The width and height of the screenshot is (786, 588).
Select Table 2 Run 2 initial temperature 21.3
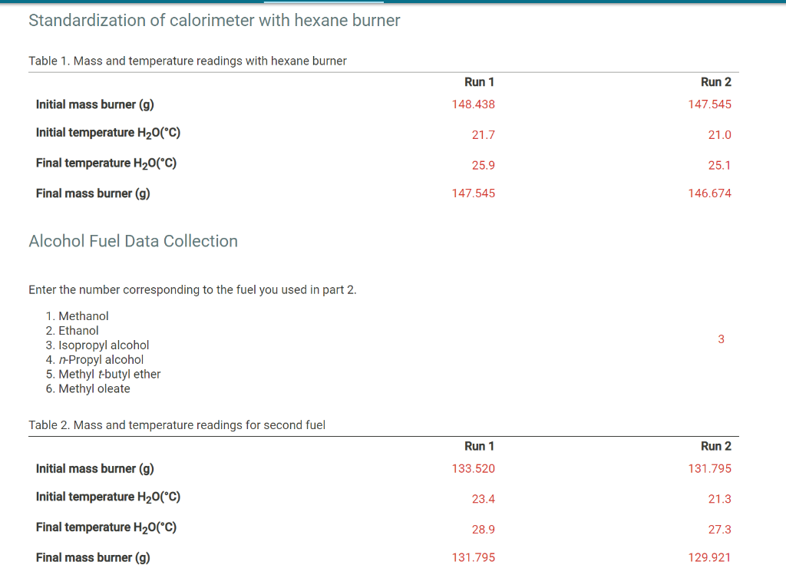point(719,499)
